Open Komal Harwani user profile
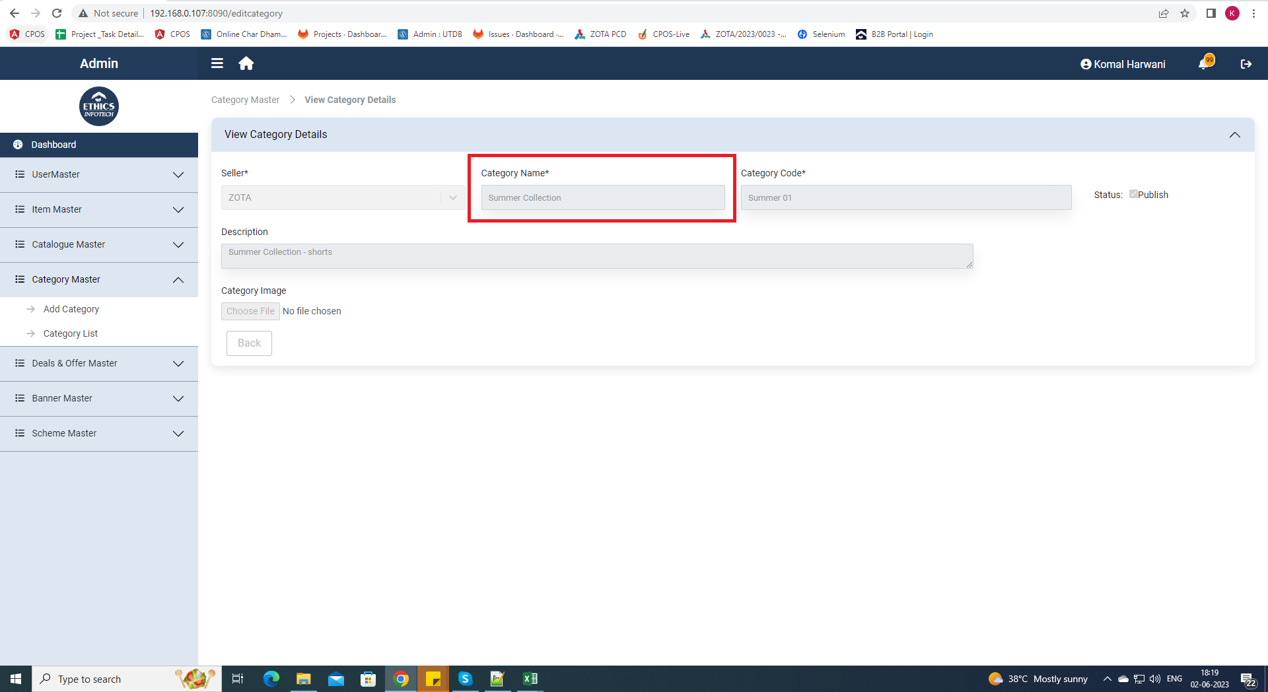Viewport: 1268px width, 692px height. pos(1123,64)
